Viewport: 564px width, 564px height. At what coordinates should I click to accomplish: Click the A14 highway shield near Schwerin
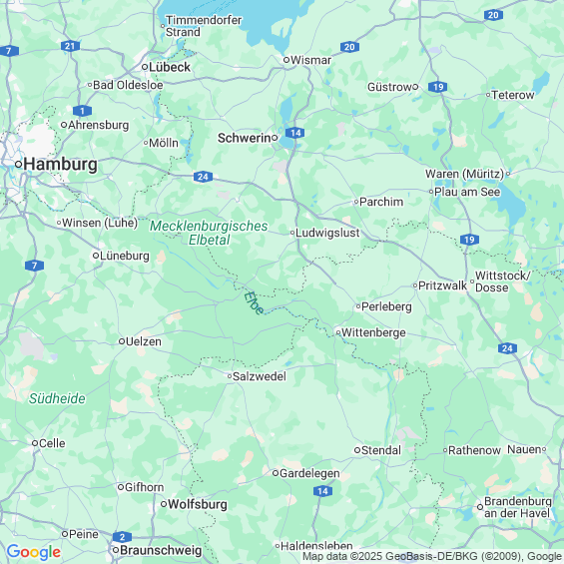coord(295,133)
